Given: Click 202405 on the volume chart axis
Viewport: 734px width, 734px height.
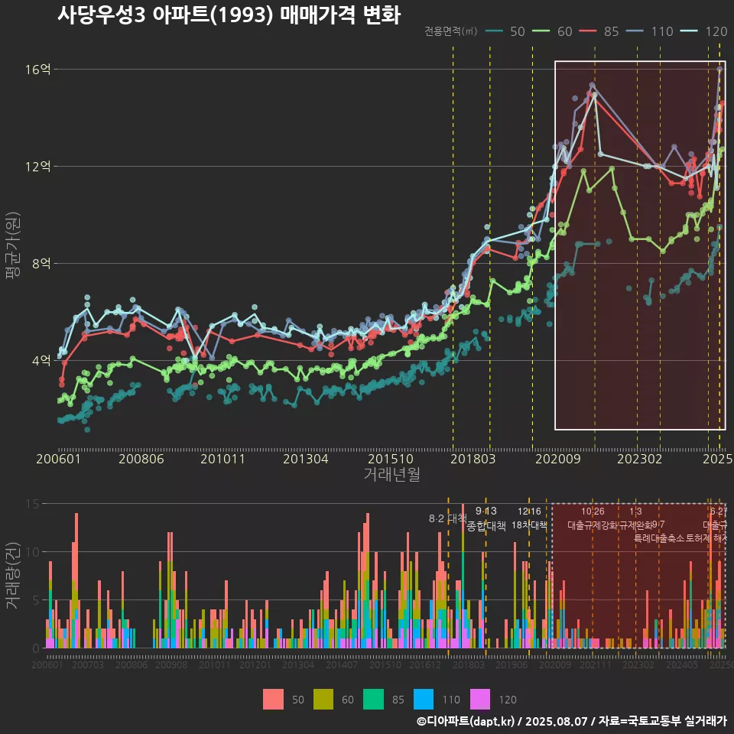Looking at the screenshot, I should coord(682,664).
